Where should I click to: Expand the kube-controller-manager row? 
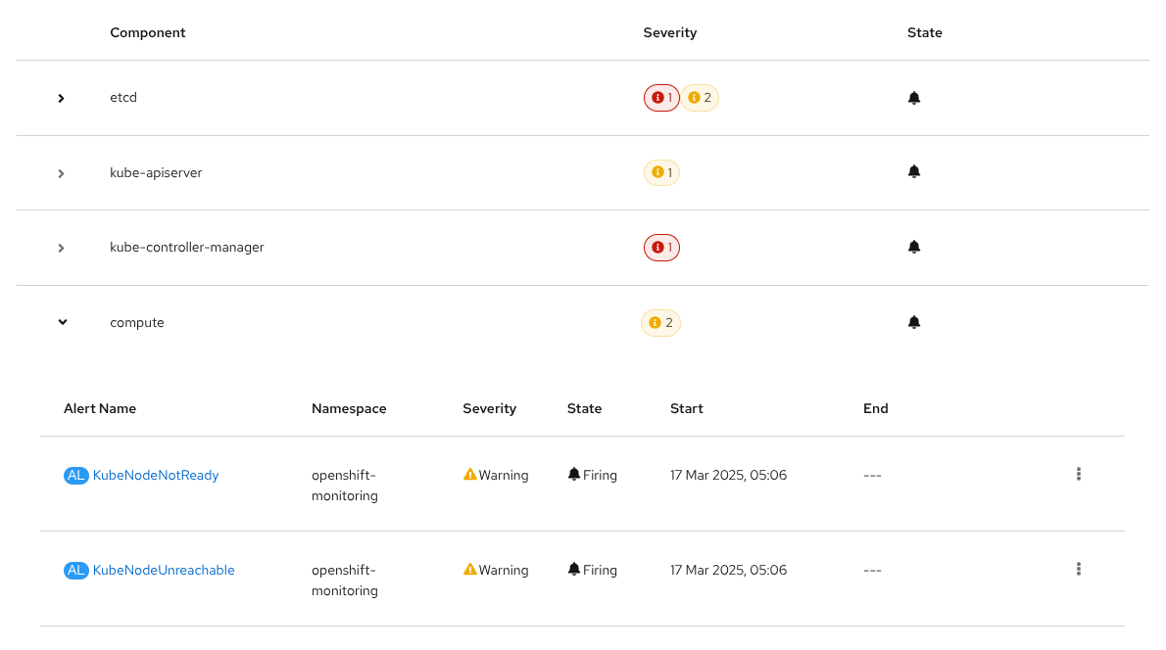tap(61, 248)
